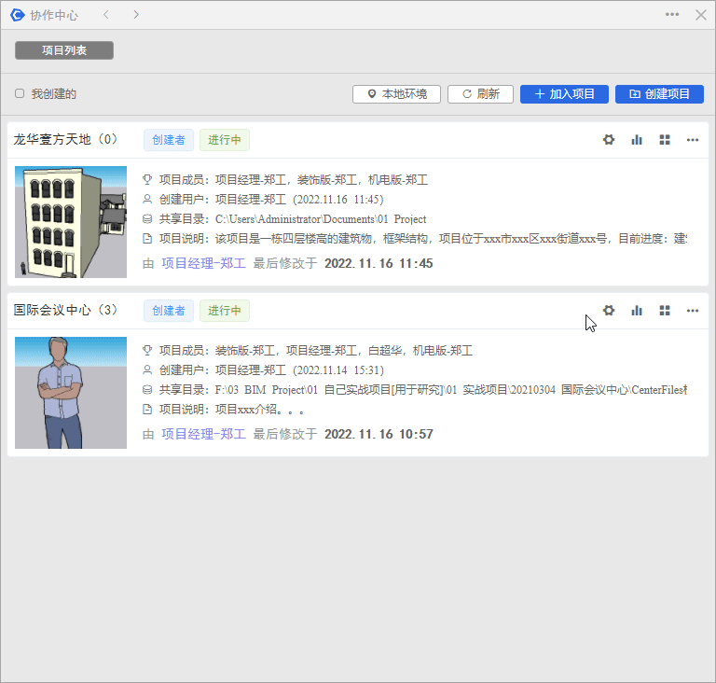716x683 pixels.
Task: View statistics chart for 国际会议中心 project
Action: pyautogui.click(x=637, y=311)
